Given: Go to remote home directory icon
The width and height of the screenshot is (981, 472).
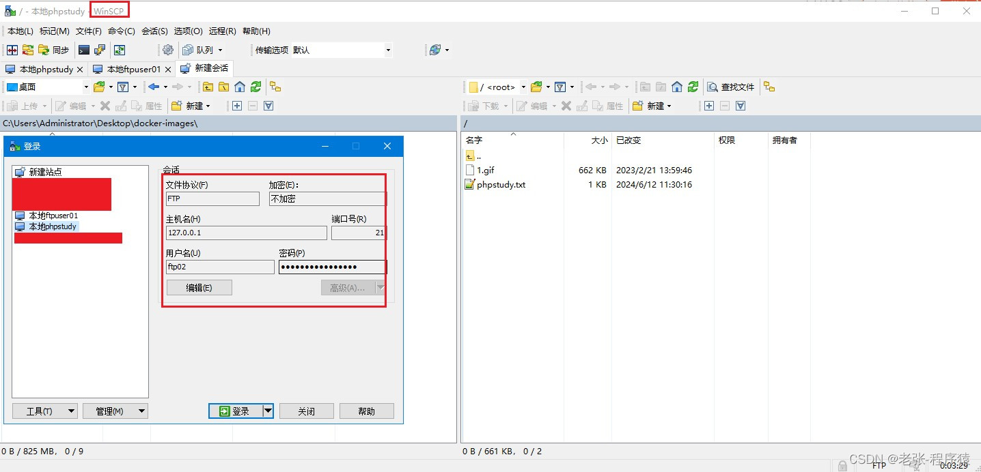Looking at the screenshot, I should (x=677, y=87).
